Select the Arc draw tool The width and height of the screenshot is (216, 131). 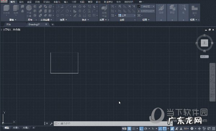point(67,6)
